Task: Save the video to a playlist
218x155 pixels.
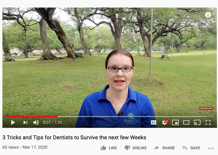Action: click(191, 148)
